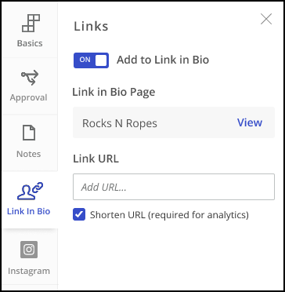Click the "Add to Link in Bio" toggle label
This screenshot has width=285, height=292.
tap(163, 60)
